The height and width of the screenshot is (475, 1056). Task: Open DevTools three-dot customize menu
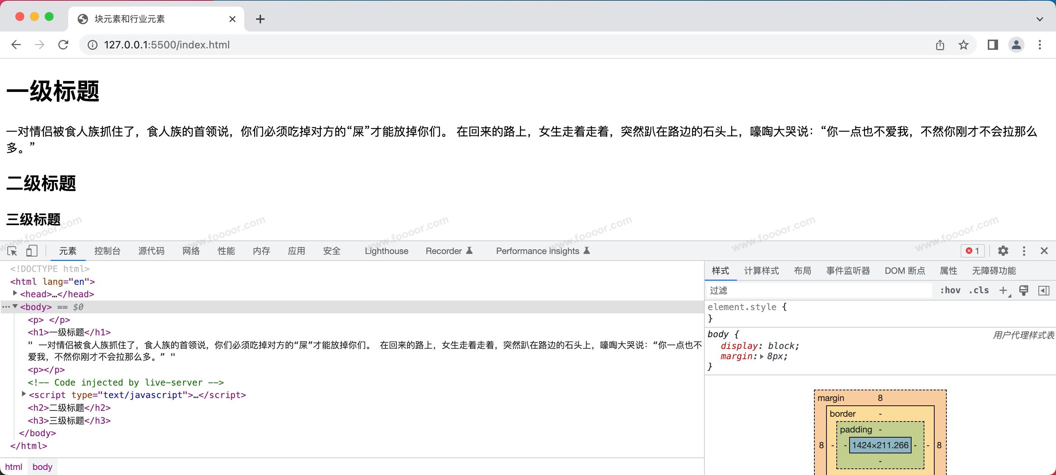click(x=1024, y=251)
